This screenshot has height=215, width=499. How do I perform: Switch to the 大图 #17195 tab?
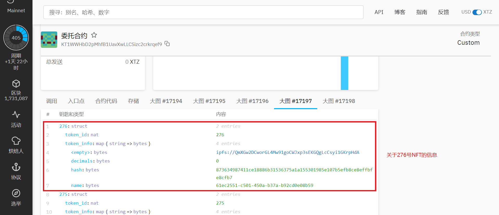point(209,101)
